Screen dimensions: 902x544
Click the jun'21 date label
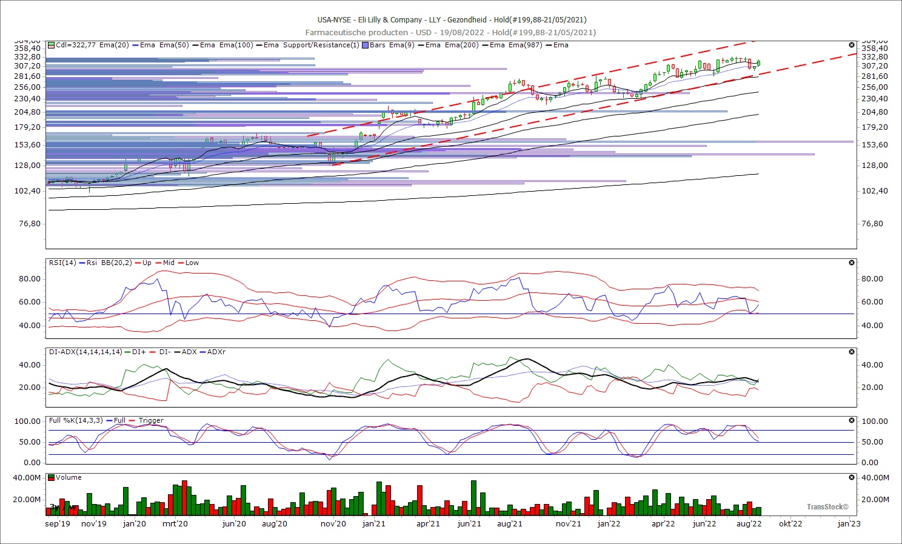pos(469,523)
